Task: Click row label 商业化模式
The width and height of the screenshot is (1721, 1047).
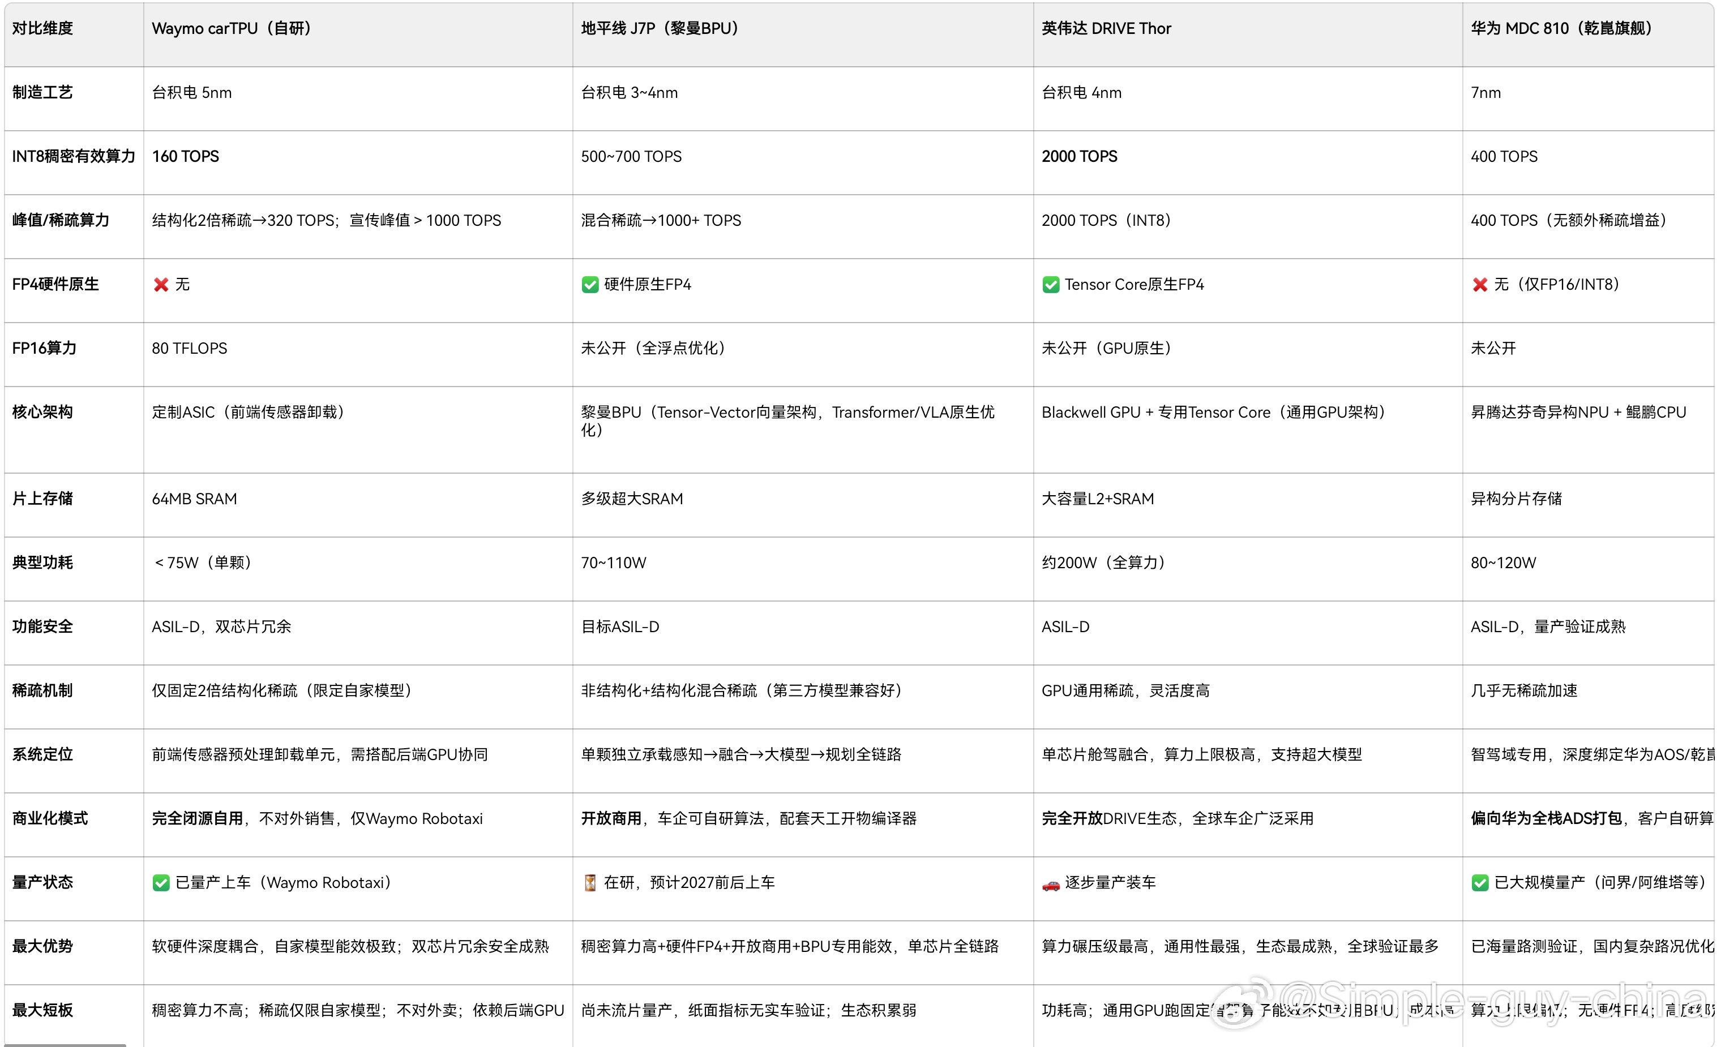Action: pyautogui.click(x=50, y=818)
